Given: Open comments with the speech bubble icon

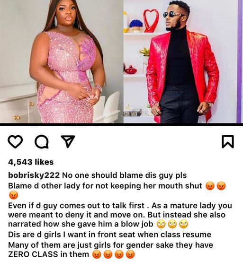Looking at the screenshot, I should (x=42, y=142).
